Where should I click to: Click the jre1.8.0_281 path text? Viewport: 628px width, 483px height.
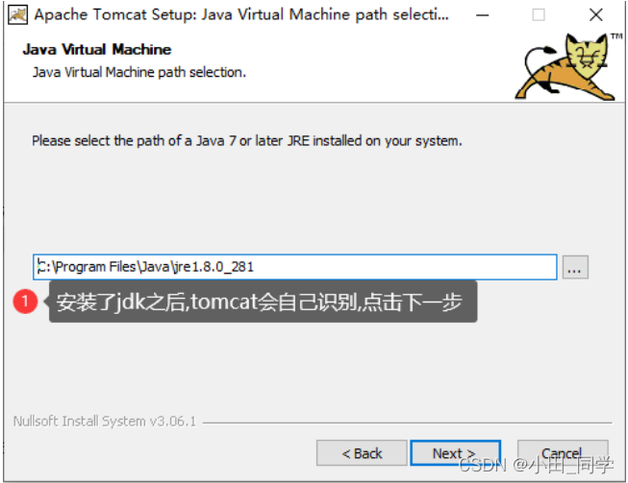[x=214, y=267]
